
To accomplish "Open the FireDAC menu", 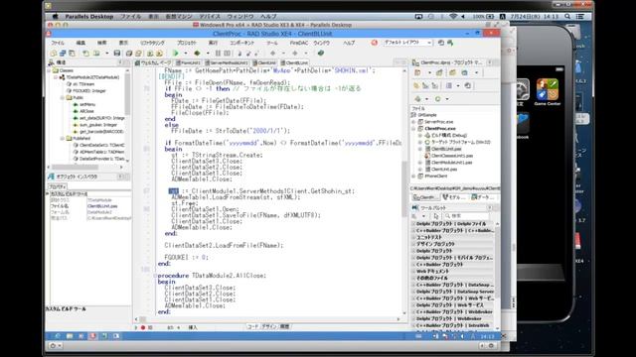I will (298, 43).
